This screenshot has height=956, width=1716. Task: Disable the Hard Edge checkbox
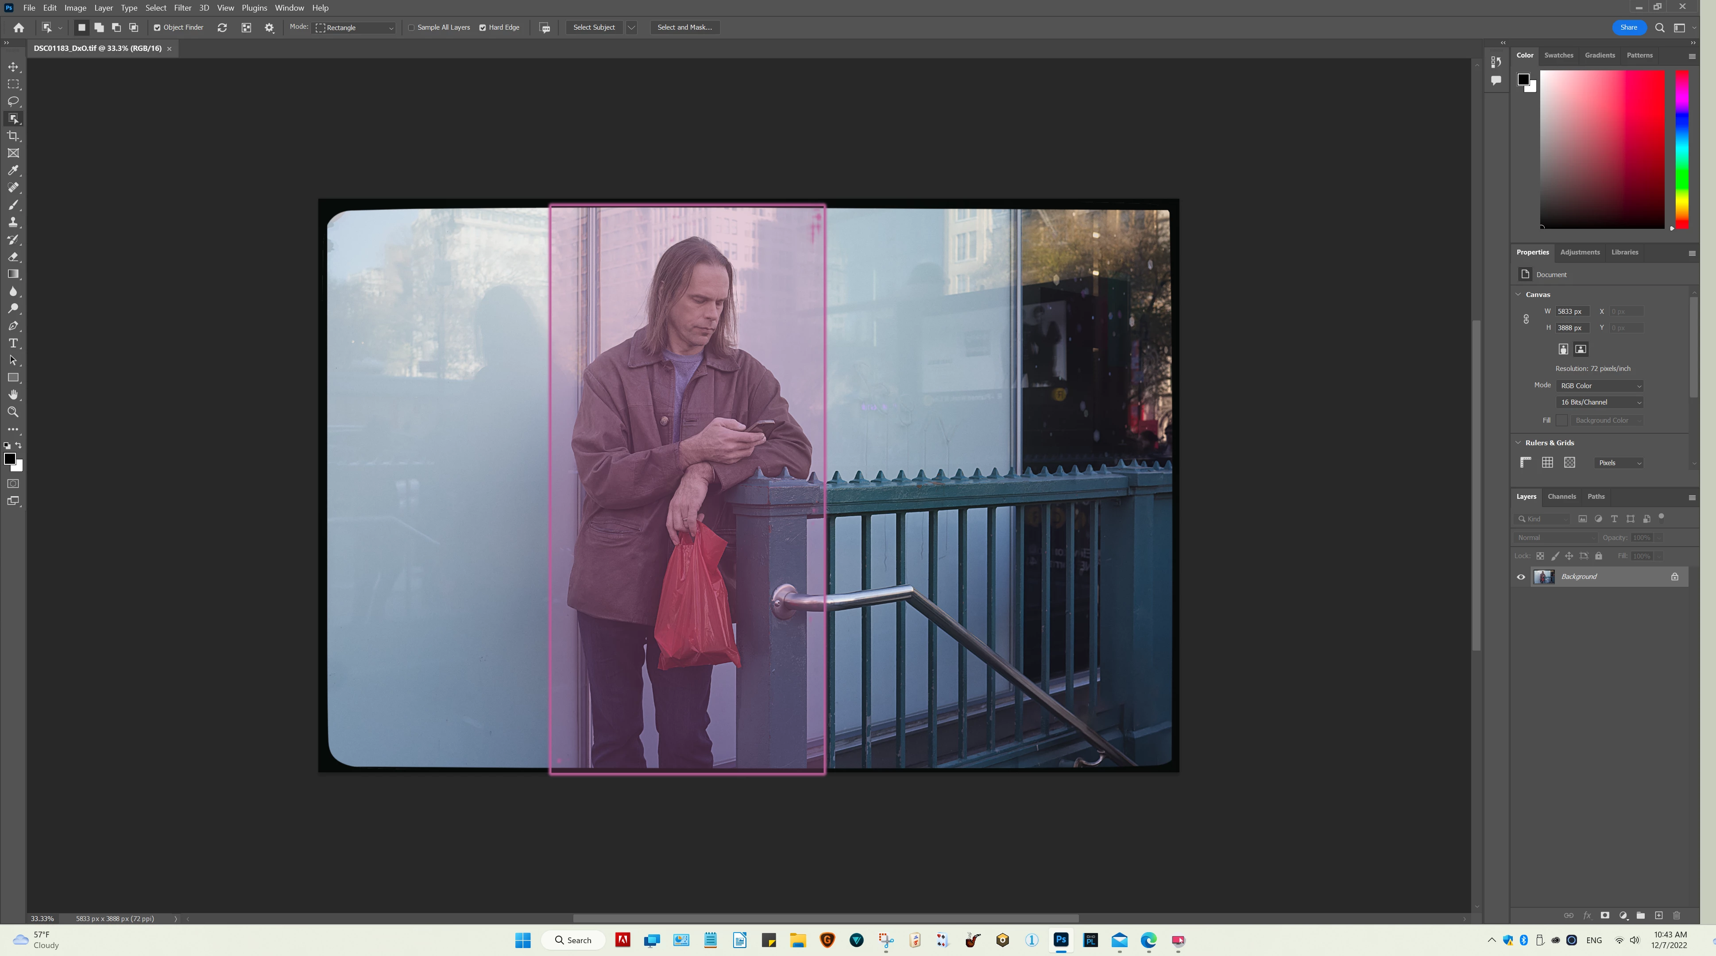[482, 27]
